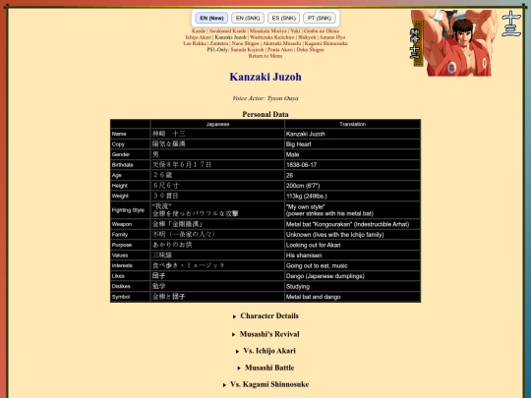The image size is (531, 398).
Task: Click the Japanese column header
Action: tap(217, 124)
